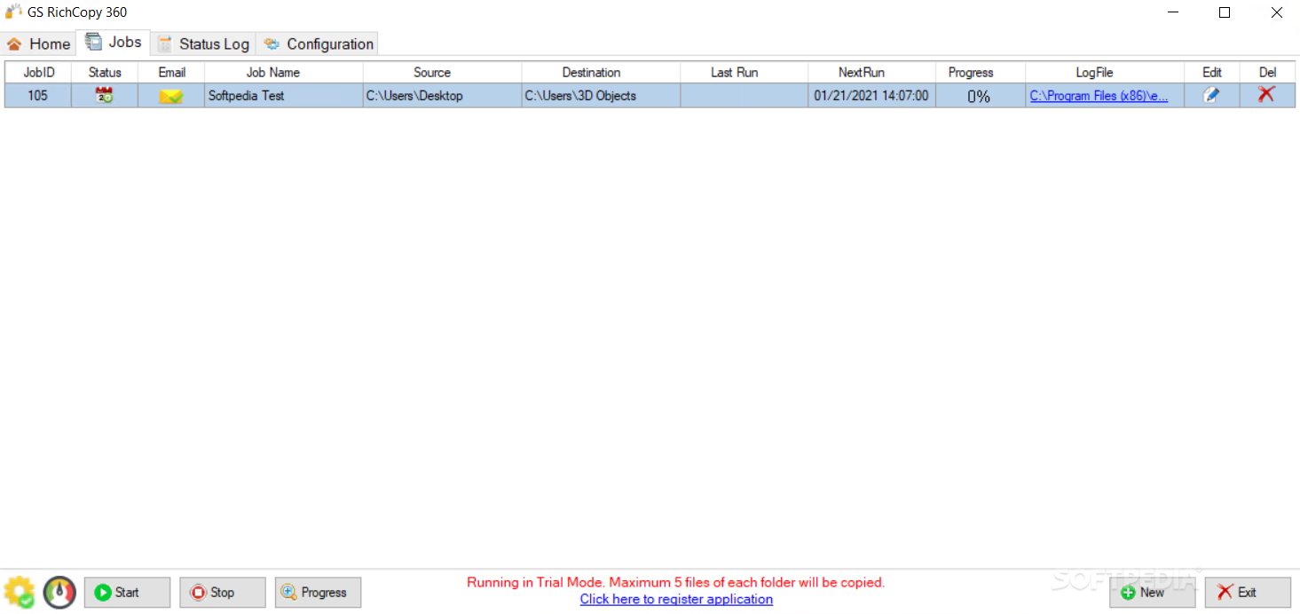Screen dimensions: 1300x614
Task: Open the log file link for job 105
Action: [1099, 96]
